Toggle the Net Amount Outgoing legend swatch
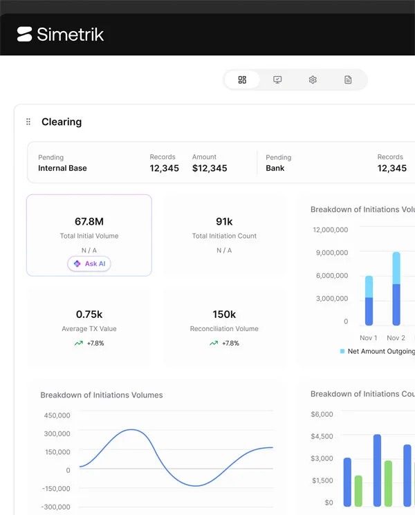415x515 pixels. pos(342,351)
